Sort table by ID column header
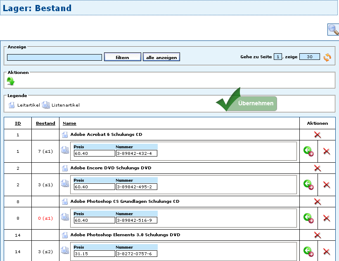This screenshot has width=339, height=261. (x=18, y=123)
